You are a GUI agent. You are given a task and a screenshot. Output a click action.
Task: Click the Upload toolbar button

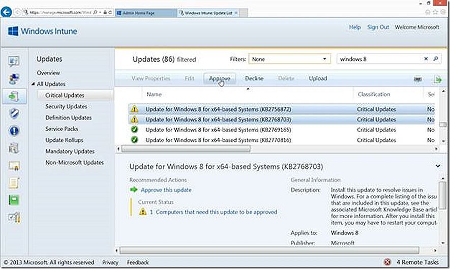tap(318, 78)
